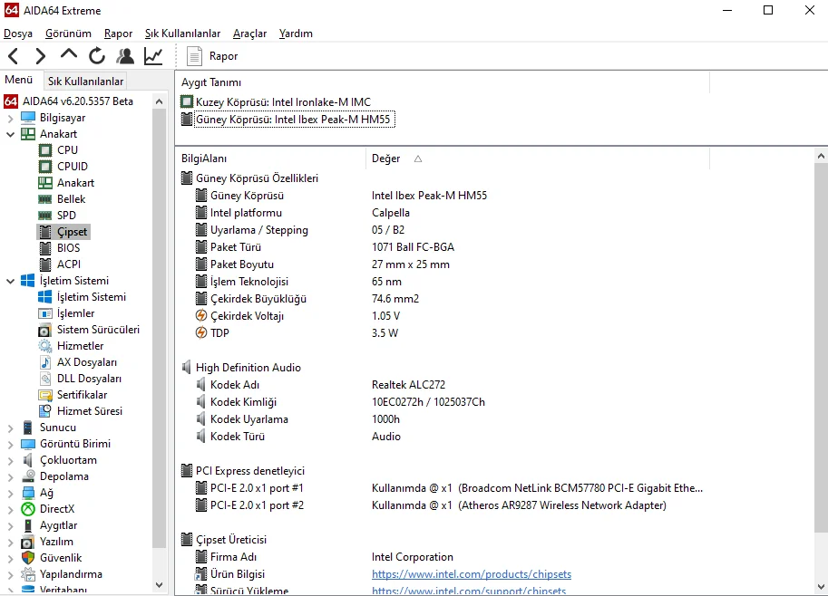This screenshot has height=596, width=828.
Task: Collapse the Anakart tree node
Action: (x=11, y=134)
